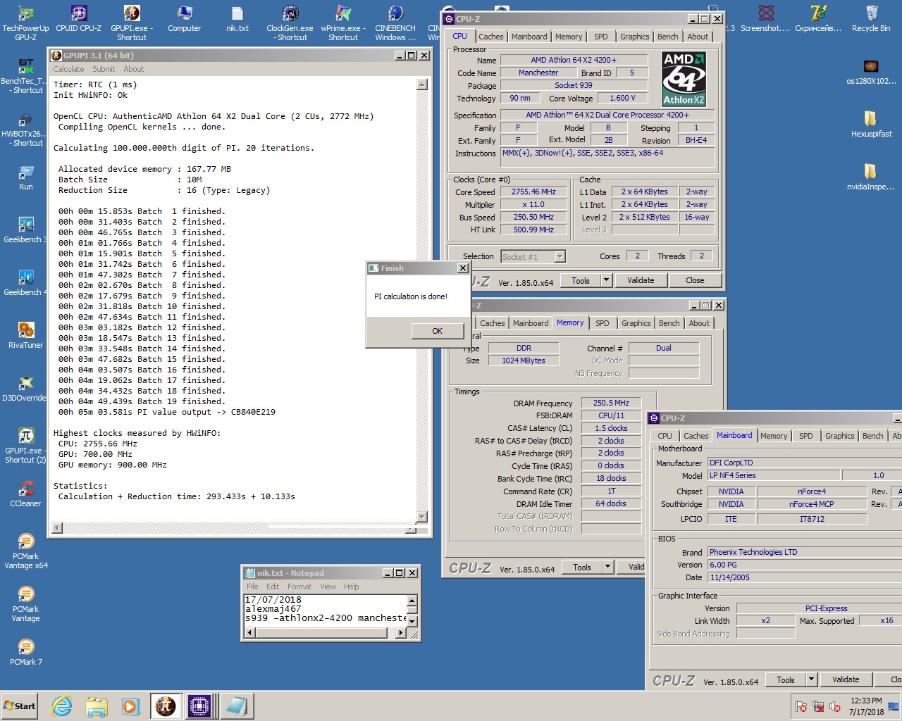Open CPU tab in Mainboard CPU-Z window

[x=665, y=436]
